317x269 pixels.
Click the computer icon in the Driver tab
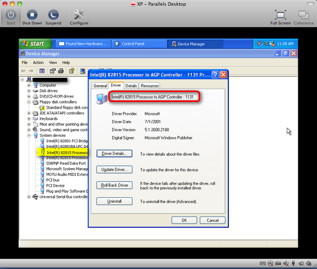coord(102,99)
